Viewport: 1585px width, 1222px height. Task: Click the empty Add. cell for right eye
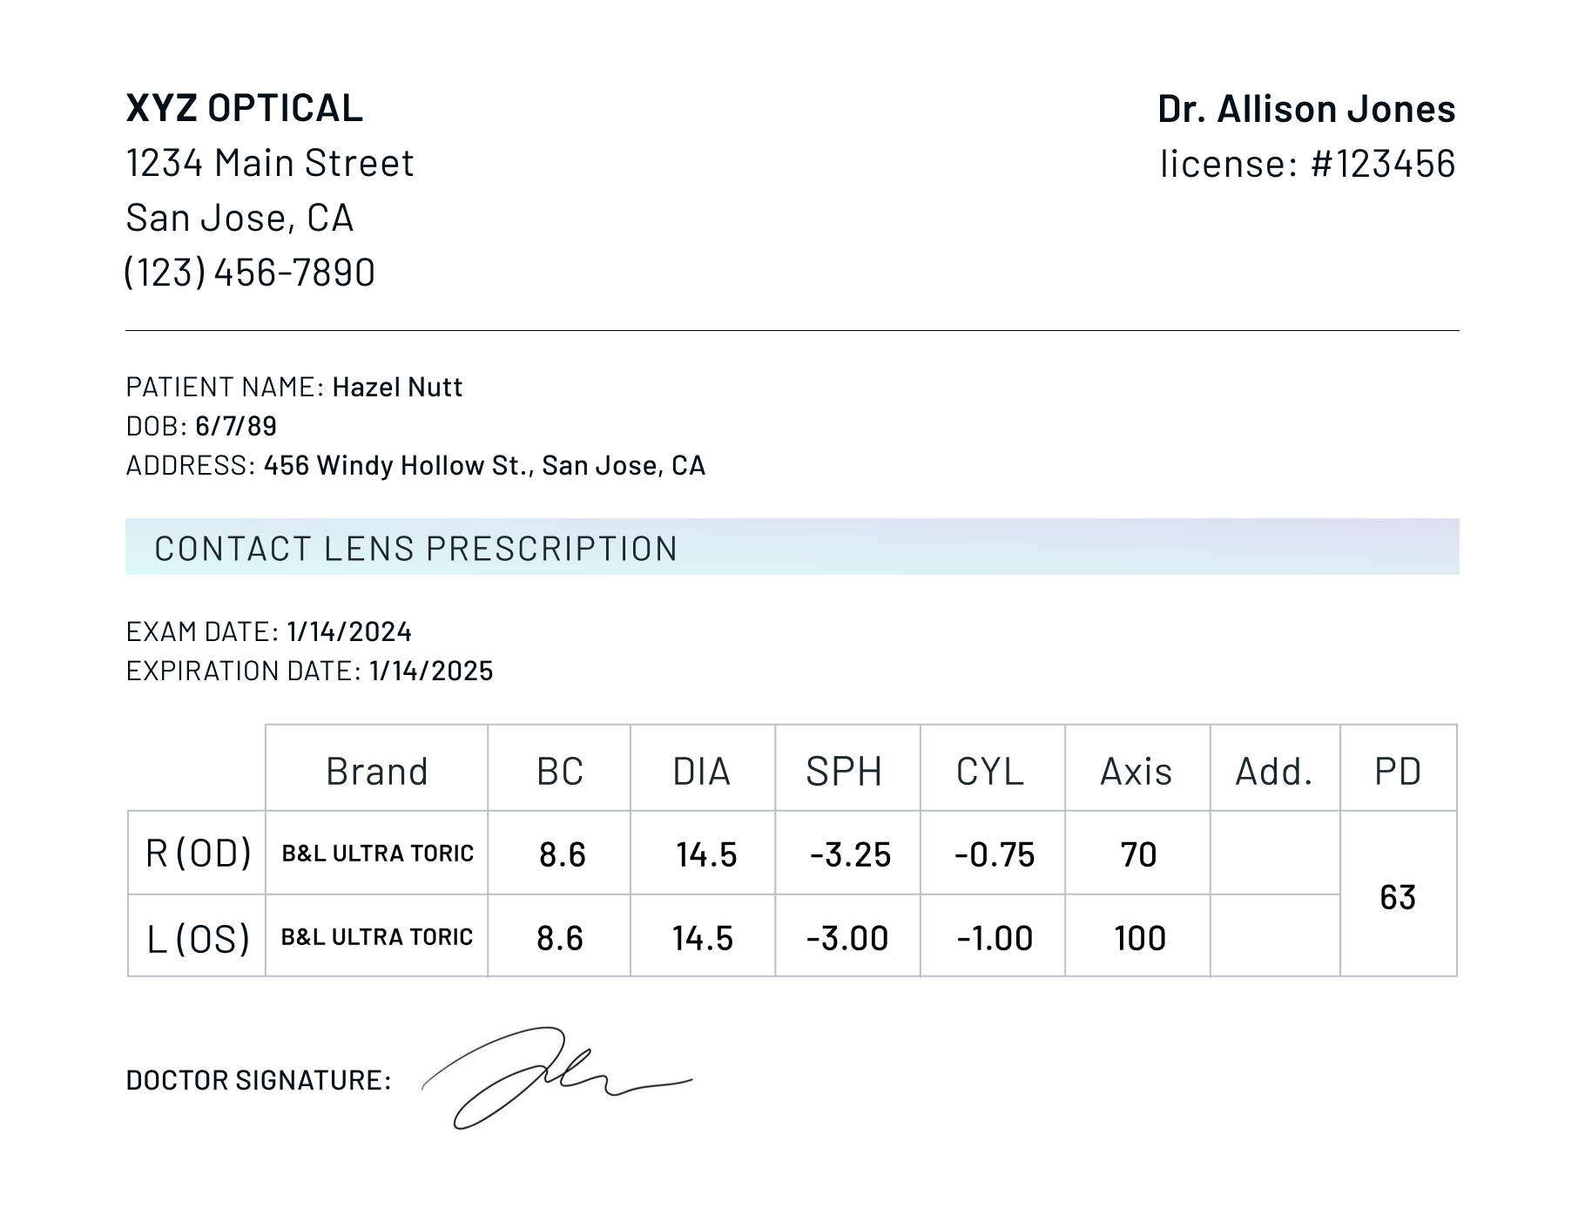[1274, 853]
